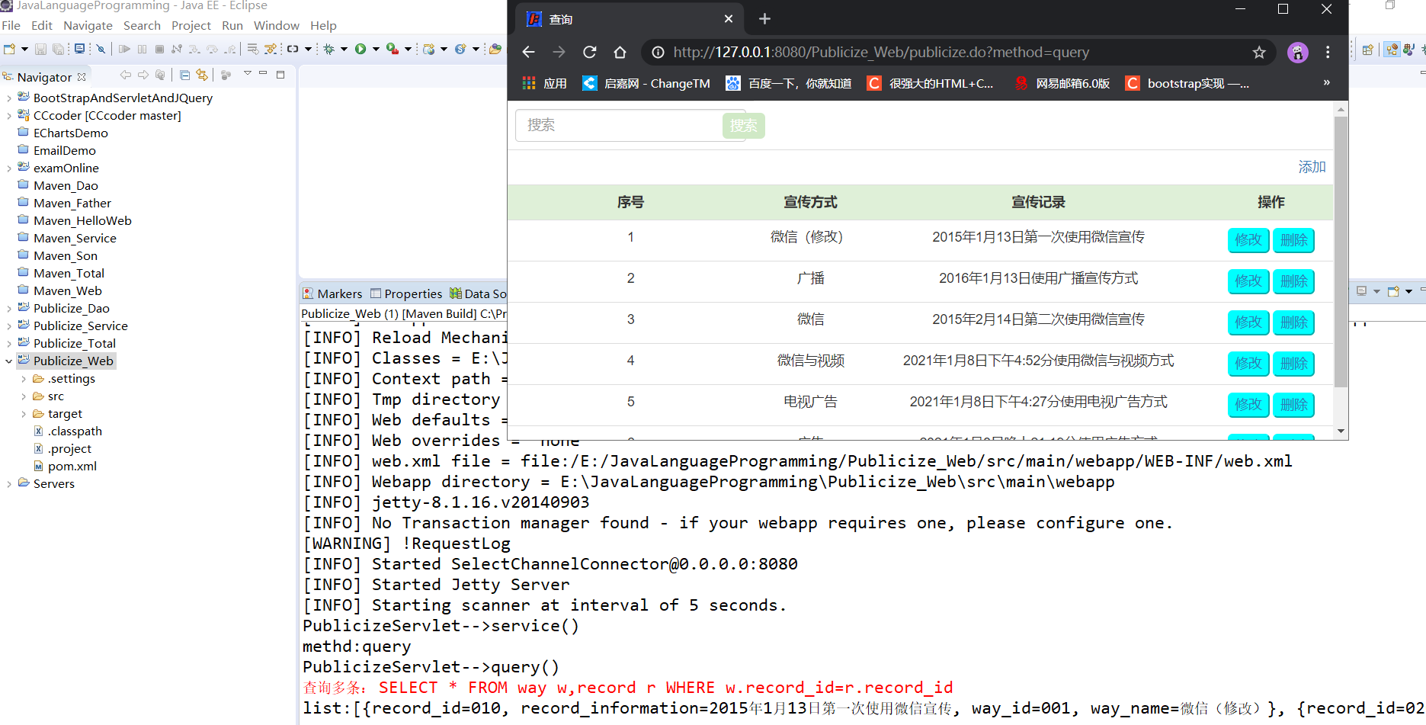Click 修改 for row 广播
The width and height of the screenshot is (1426, 725).
(x=1248, y=281)
